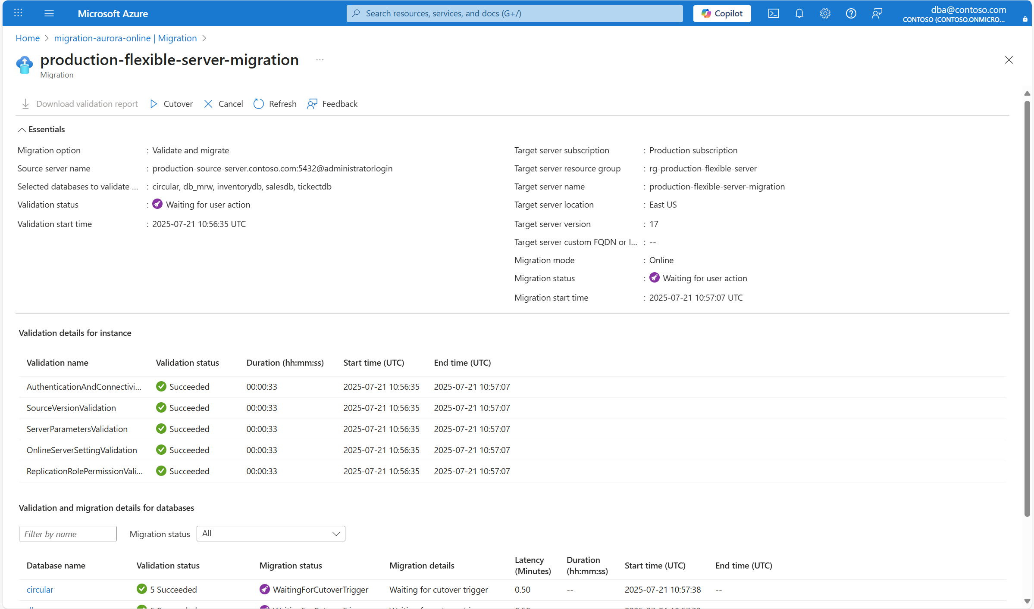Screen dimensions: 1034x609
Task: Refresh the migration details
Action: point(275,104)
